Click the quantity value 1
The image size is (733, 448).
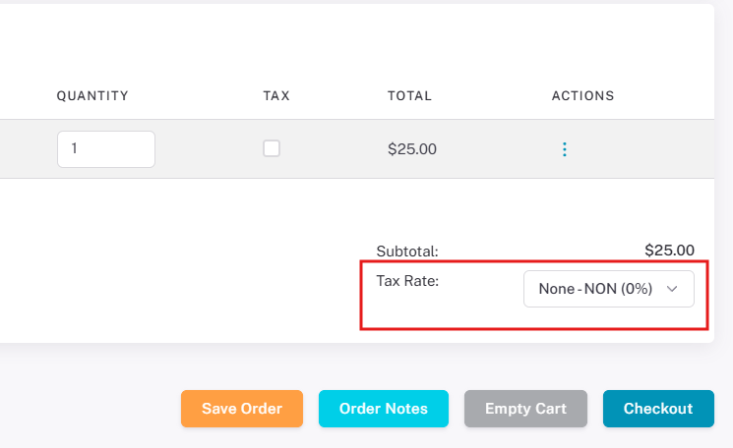(74, 148)
